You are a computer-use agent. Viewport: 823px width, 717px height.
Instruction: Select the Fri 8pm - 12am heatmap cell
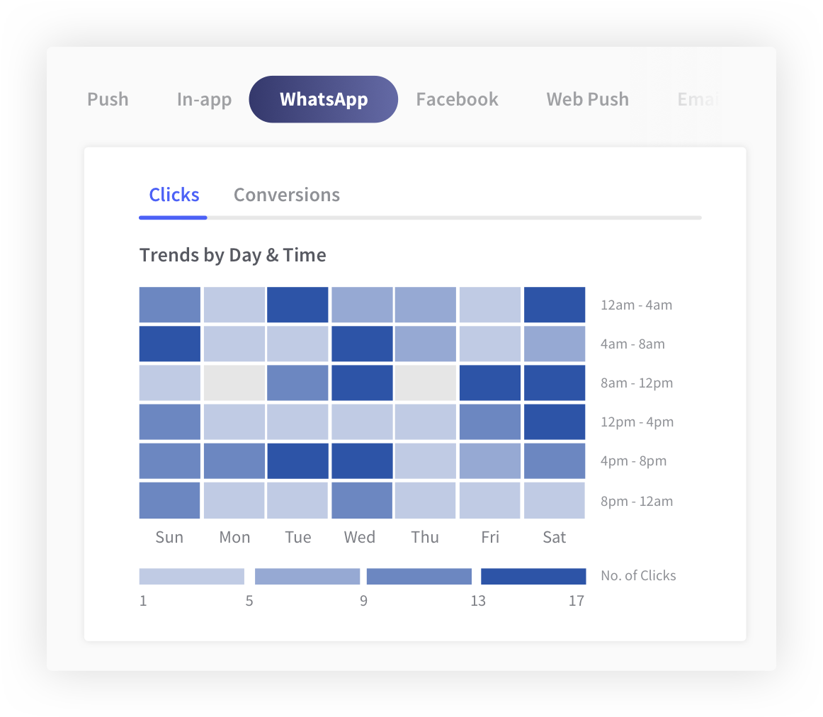[x=490, y=500]
